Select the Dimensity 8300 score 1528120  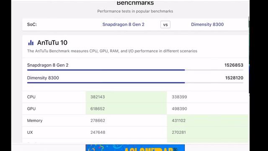point(234,78)
